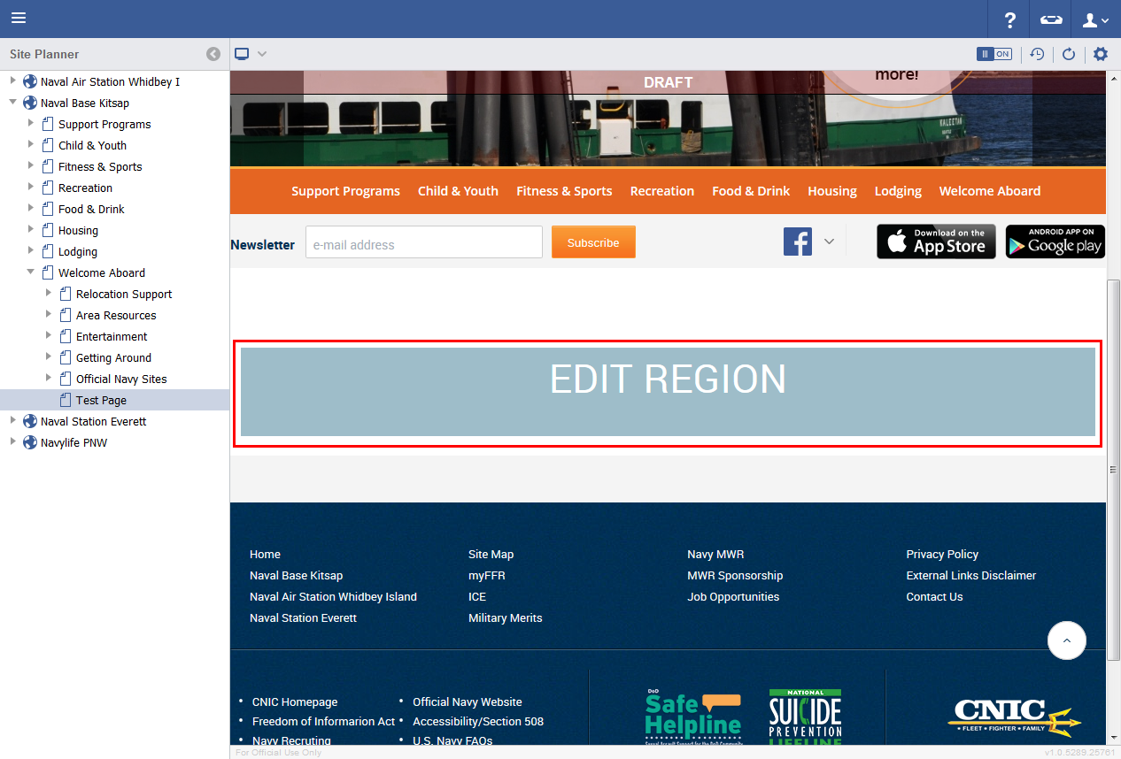
Task: Collapse the Welcome Aboard tree node
Action: pos(31,272)
